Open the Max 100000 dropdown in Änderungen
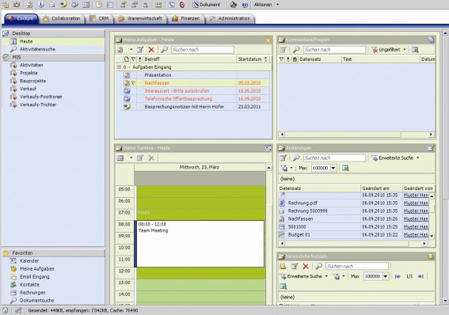The image size is (449, 315). click(333, 169)
